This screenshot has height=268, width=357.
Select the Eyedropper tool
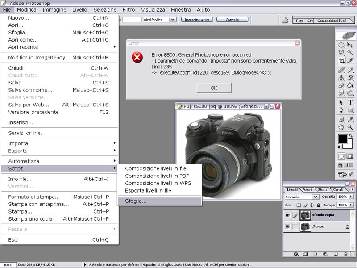350,119
